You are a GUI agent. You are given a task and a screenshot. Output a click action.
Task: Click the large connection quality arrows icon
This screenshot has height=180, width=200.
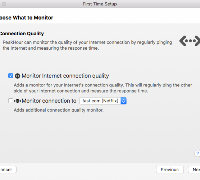click(190, 41)
